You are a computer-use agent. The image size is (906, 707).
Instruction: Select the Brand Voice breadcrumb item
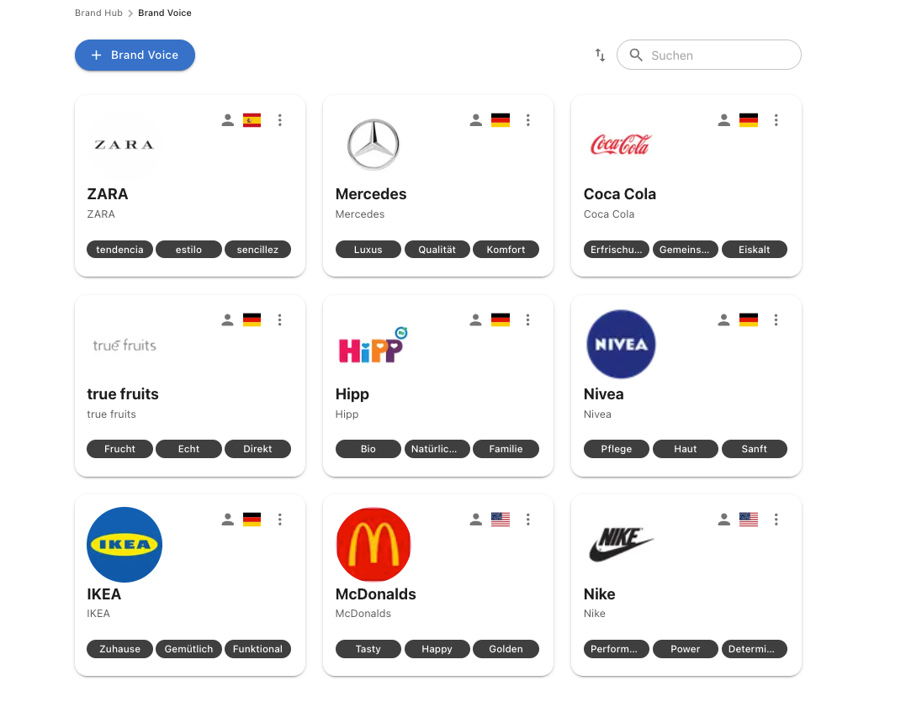tap(165, 13)
